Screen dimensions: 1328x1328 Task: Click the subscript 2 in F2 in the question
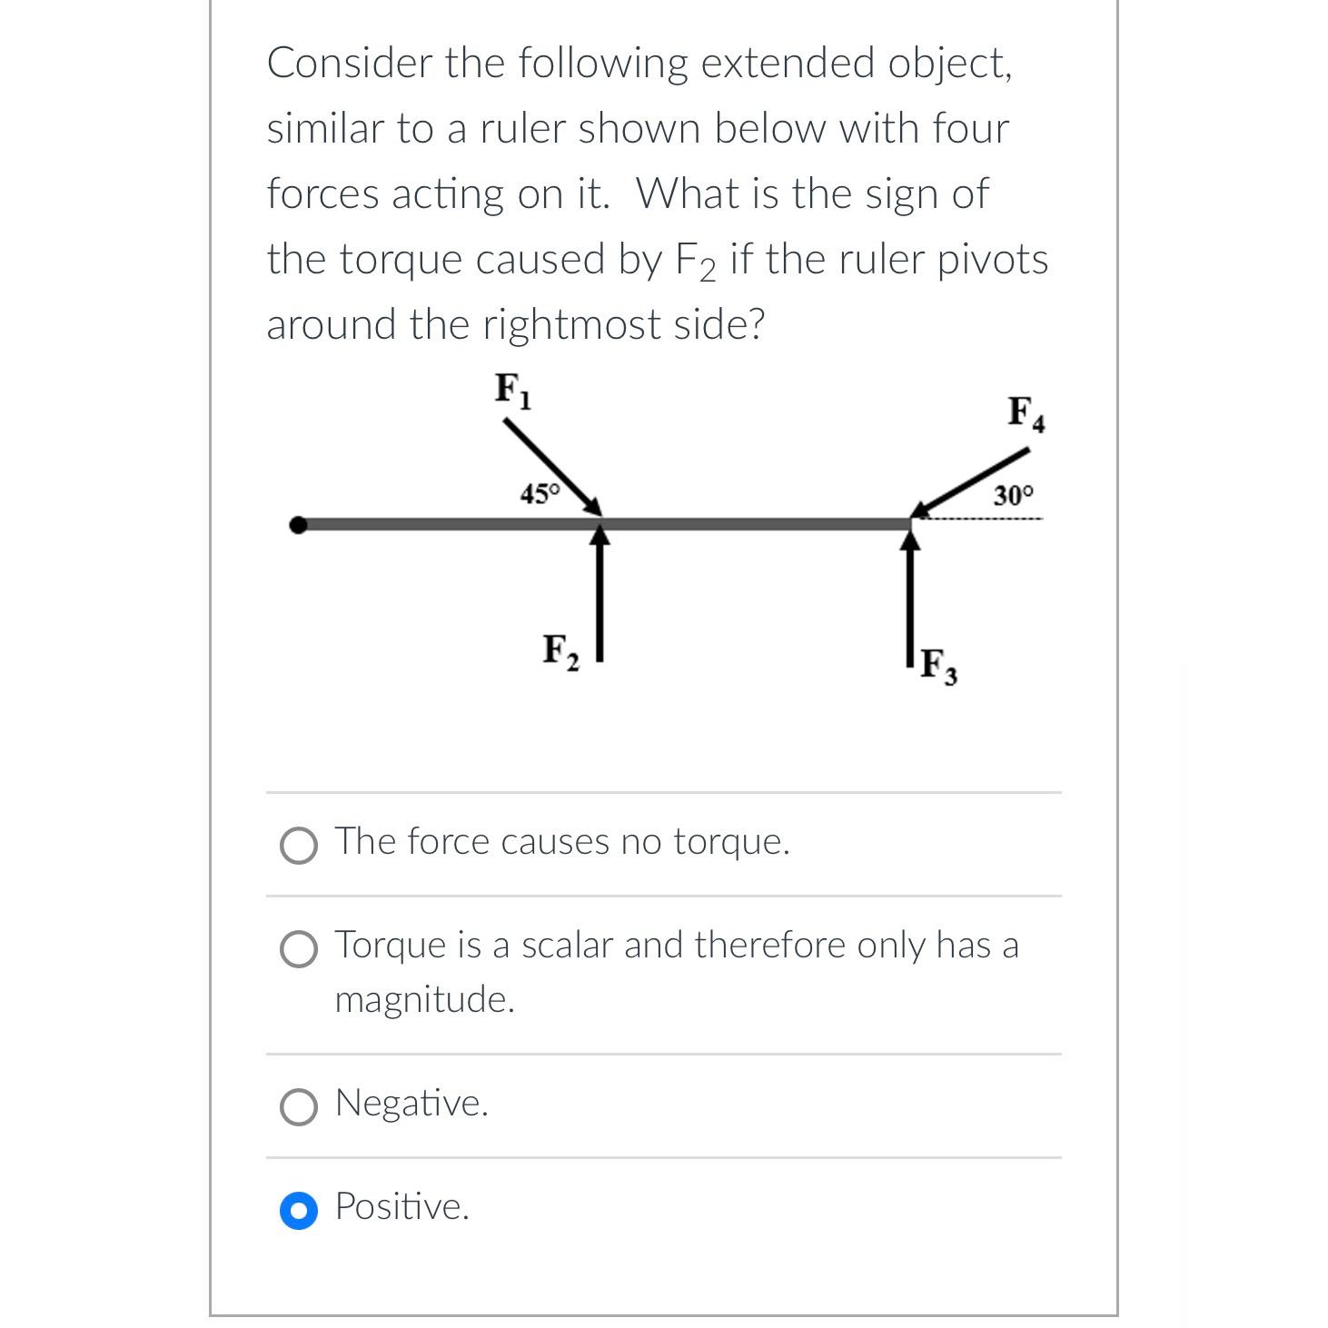click(x=705, y=269)
